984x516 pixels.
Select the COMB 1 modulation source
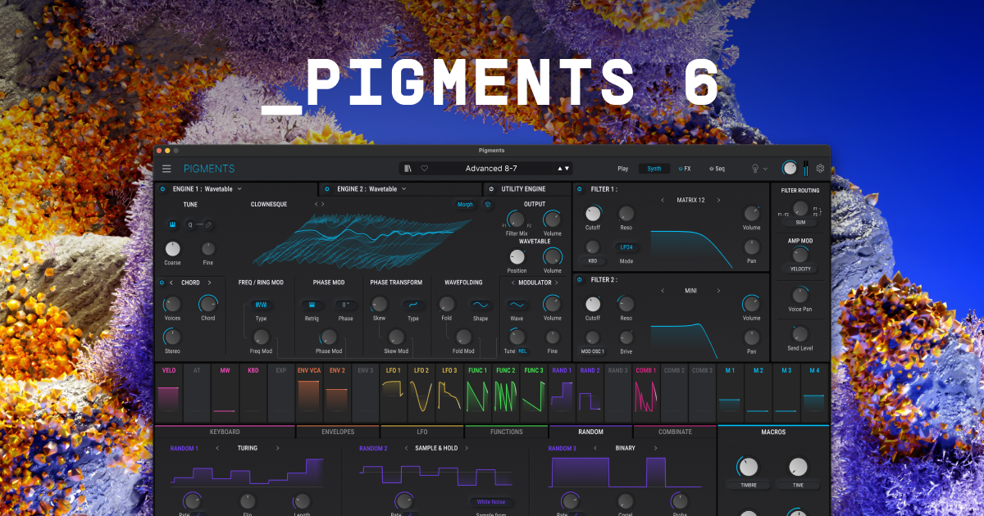pos(645,392)
